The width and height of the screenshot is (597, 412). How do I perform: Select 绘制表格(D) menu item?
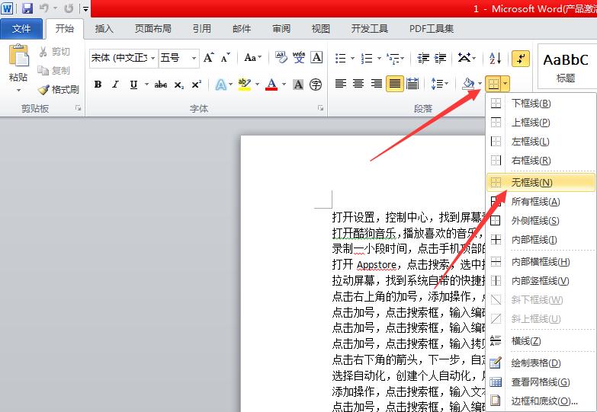pos(541,363)
